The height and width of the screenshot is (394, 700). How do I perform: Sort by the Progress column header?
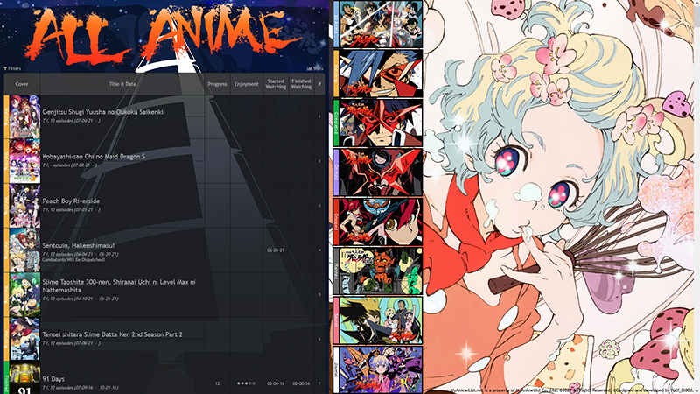(x=218, y=83)
